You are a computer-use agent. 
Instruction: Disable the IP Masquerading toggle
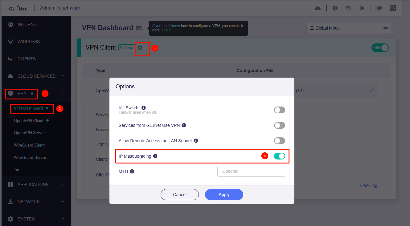279,156
